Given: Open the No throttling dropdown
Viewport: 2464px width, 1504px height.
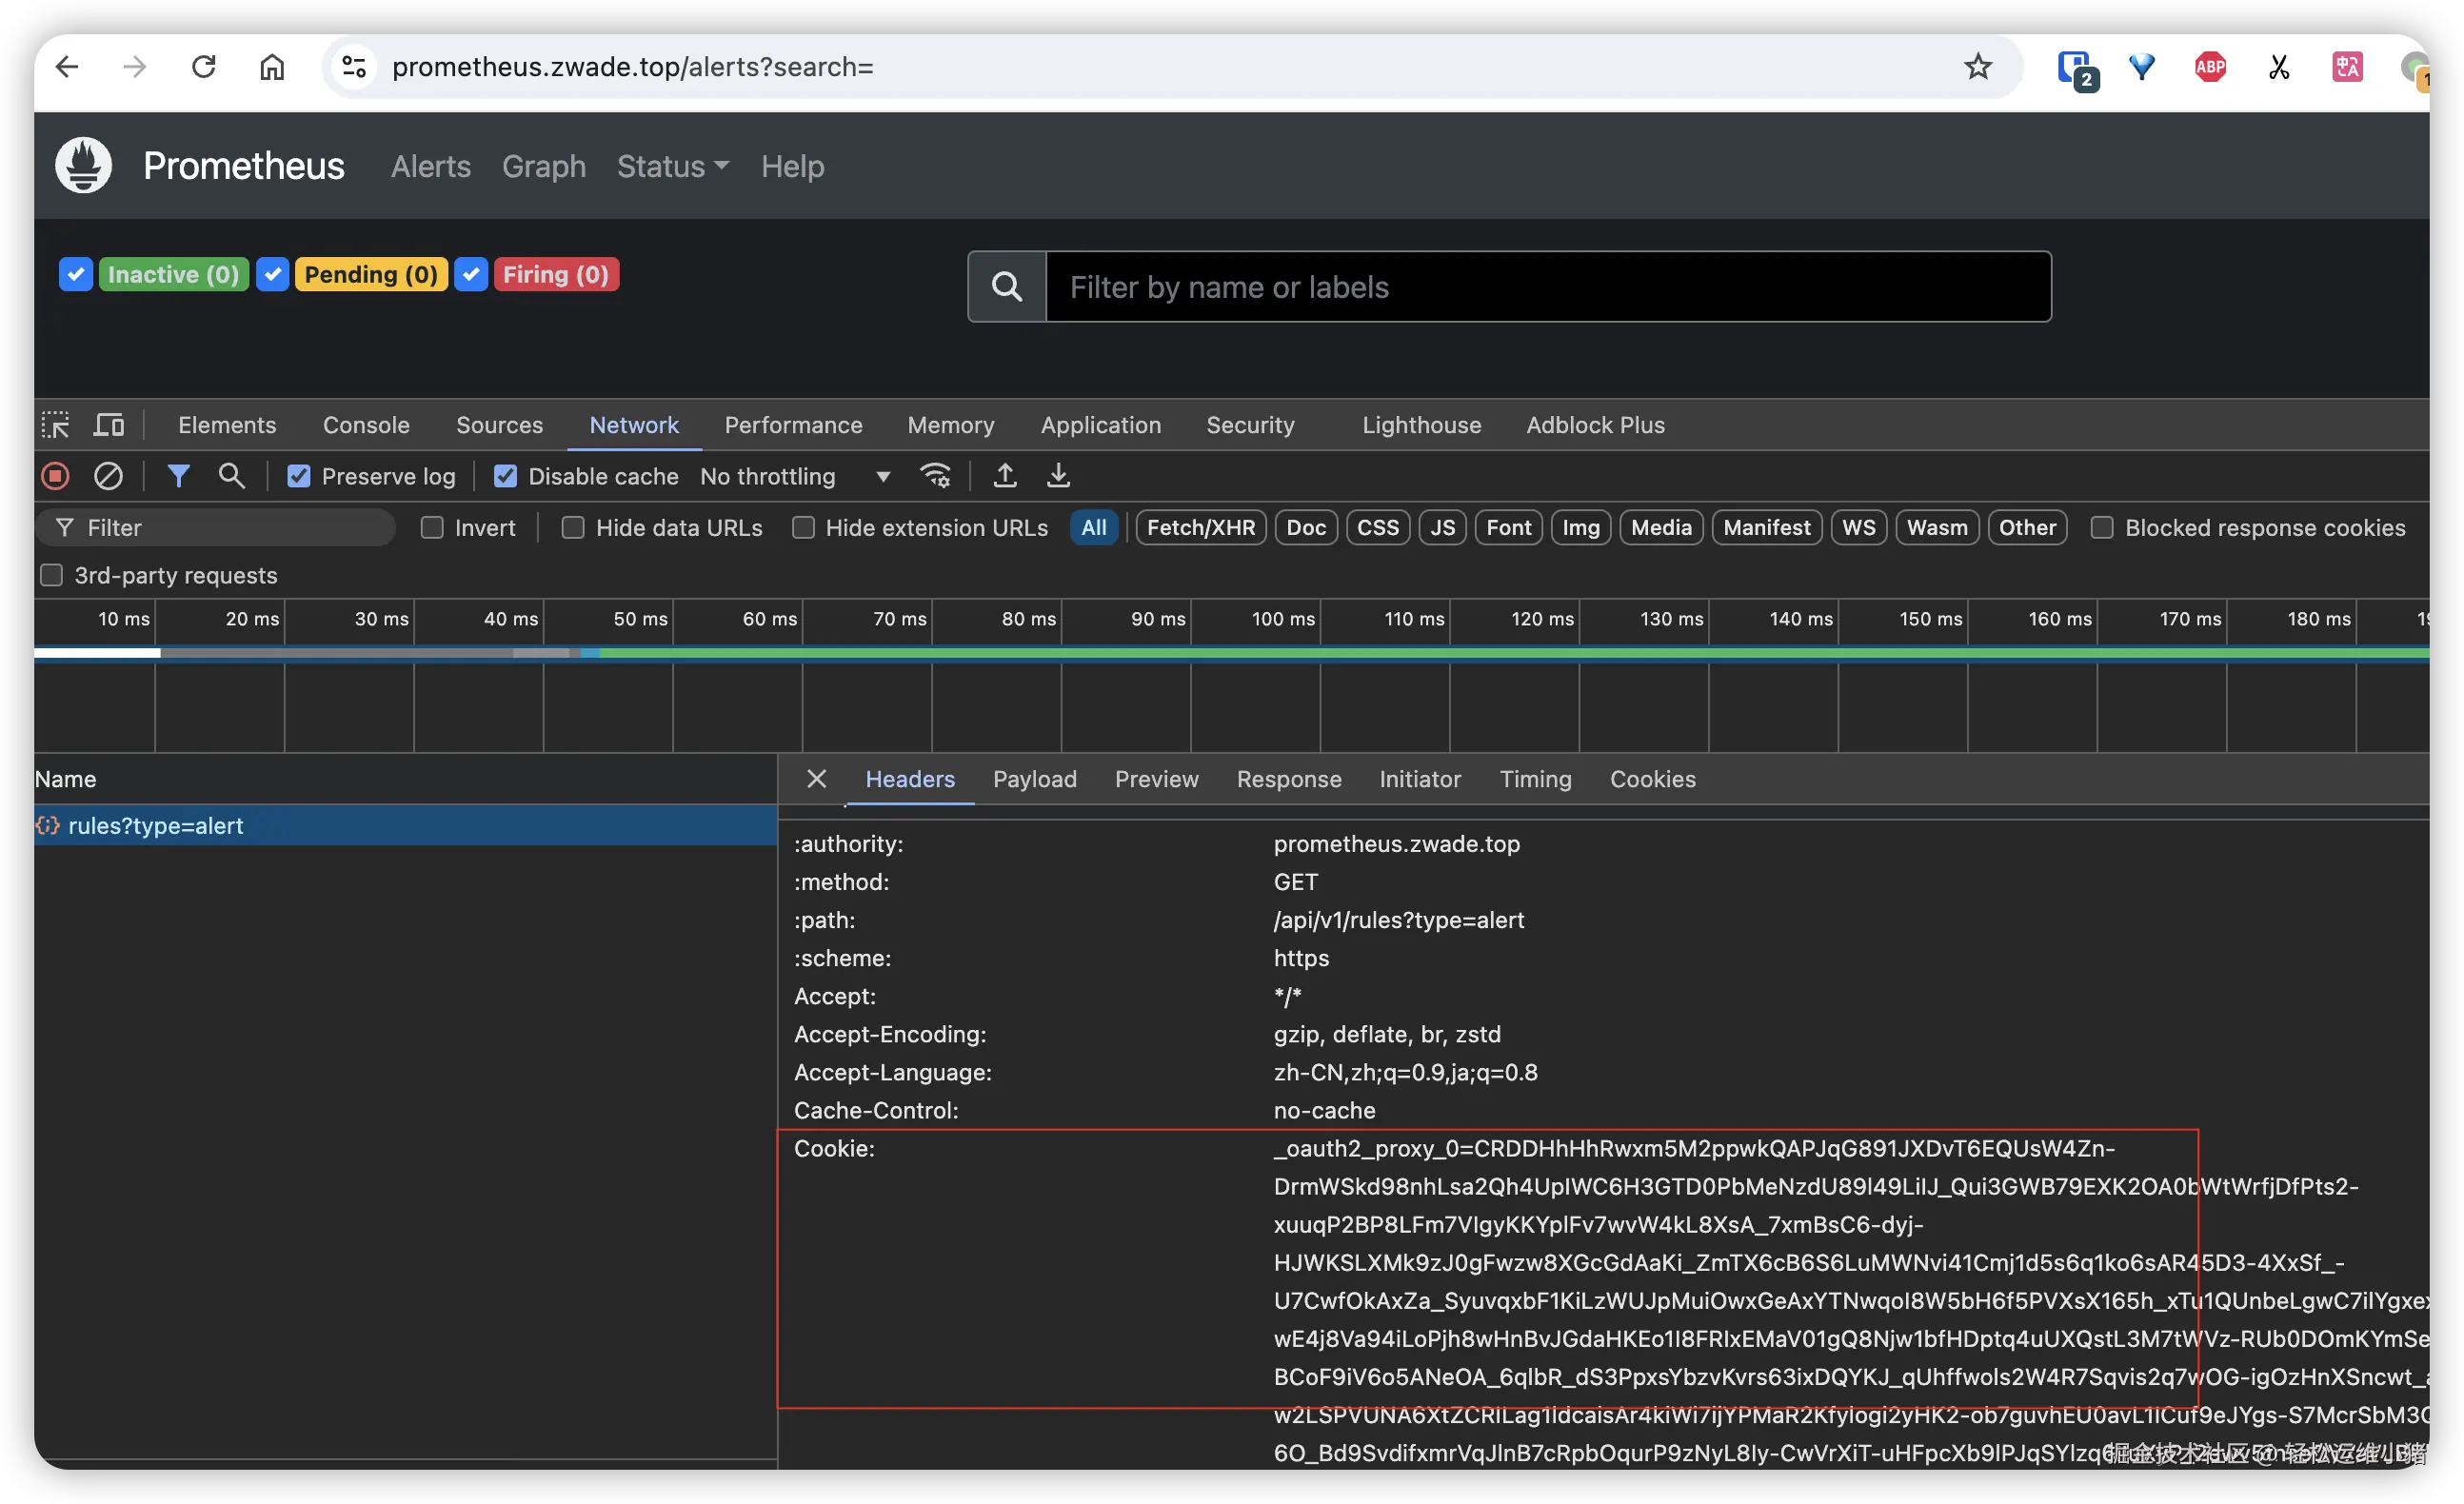Looking at the screenshot, I should coord(795,477).
